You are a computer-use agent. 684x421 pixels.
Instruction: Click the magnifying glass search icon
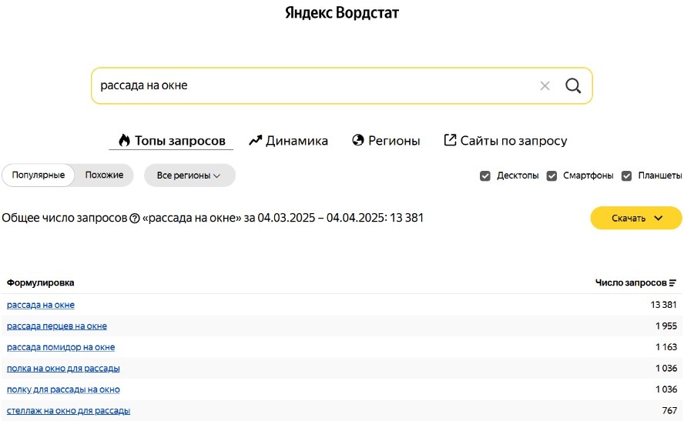coord(573,86)
